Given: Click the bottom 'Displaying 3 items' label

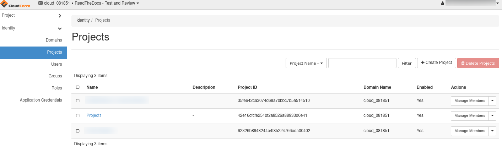Looking at the screenshot, I should click(91, 144).
